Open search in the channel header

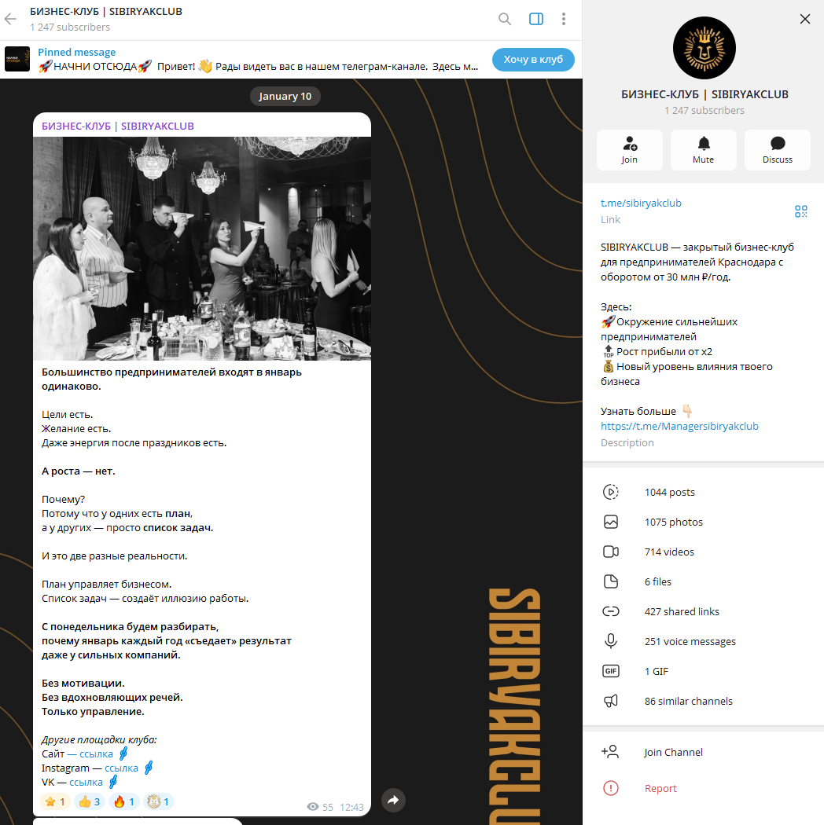click(x=505, y=20)
